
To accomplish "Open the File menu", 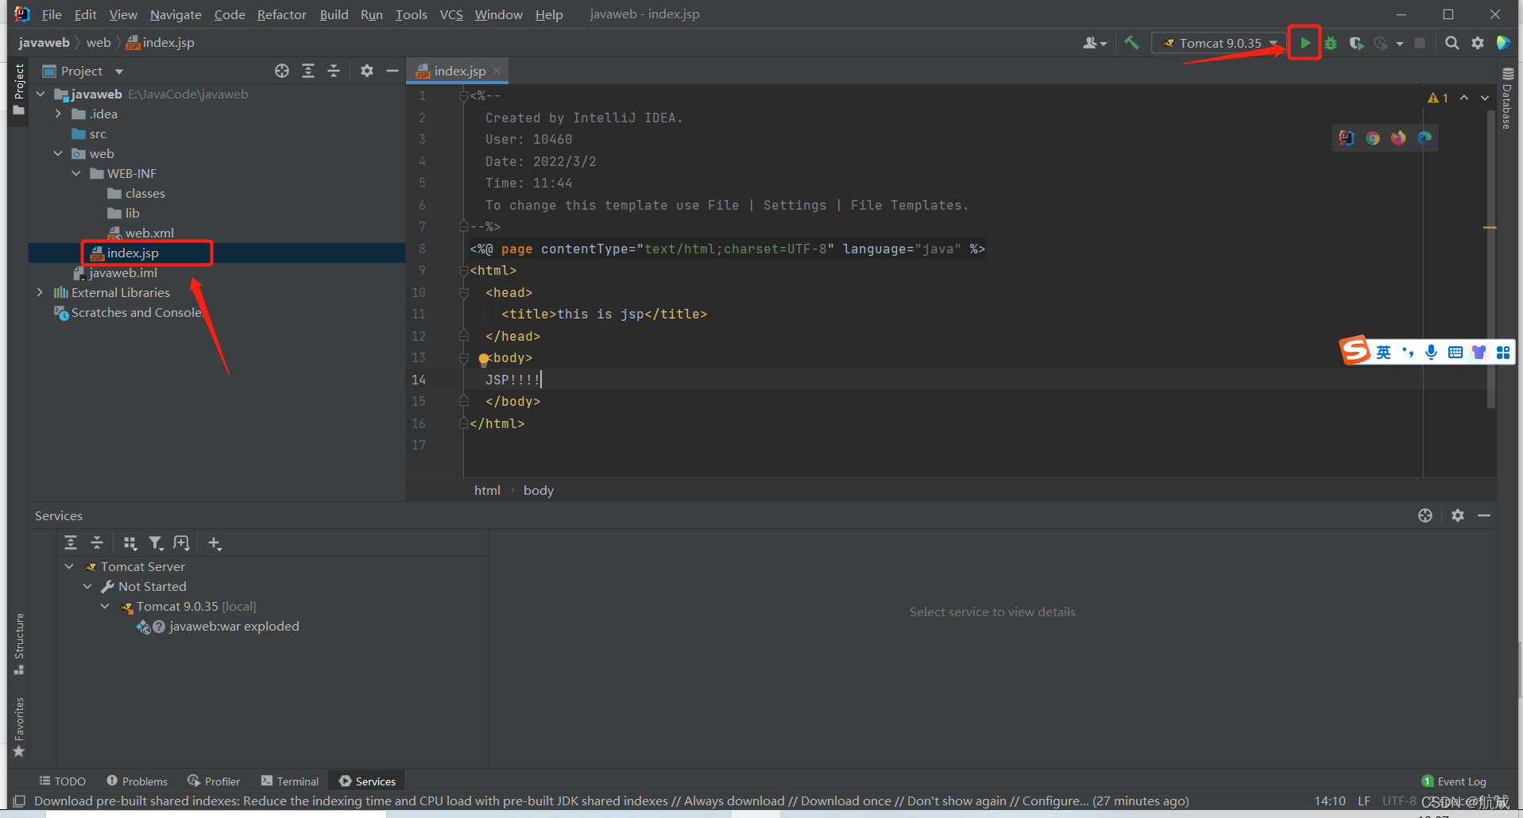I will point(52,14).
